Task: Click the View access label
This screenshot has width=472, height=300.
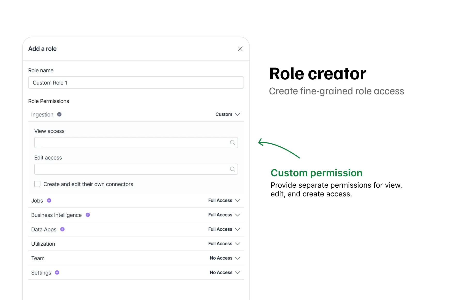Action: tap(49, 131)
